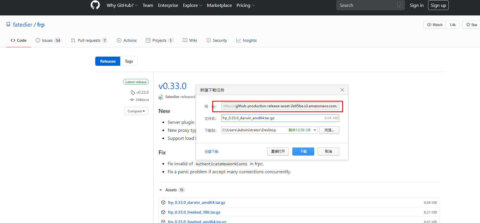Image resolution: width=480 pixels, height=223 pixels.
Task: Edit the file name field frp_0.33.0_darwin_amd64.tar.gz
Action: 280,118
